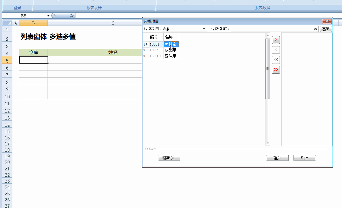Remove all items with double left arrow
This screenshot has height=208, width=342.
pos(276,60)
